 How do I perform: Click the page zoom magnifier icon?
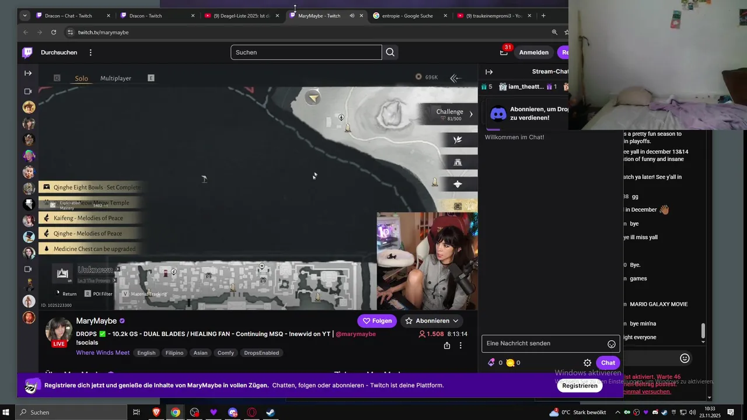coord(554,32)
